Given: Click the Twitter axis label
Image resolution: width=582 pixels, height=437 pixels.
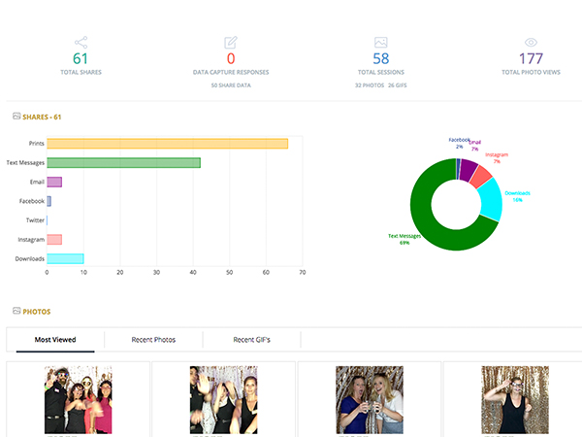Looking at the screenshot, I should [35, 220].
